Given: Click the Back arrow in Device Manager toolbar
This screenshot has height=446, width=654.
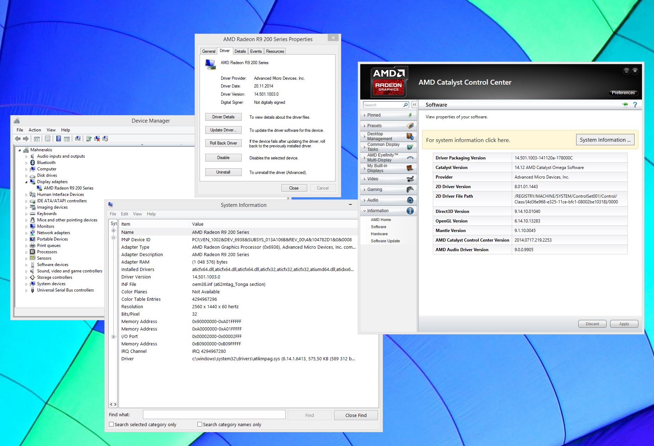Looking at the screenshot, I should tap(18, 139).
